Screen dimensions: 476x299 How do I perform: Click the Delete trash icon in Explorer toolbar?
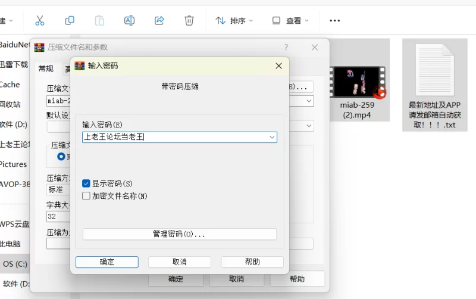click(x=189, y=21)
